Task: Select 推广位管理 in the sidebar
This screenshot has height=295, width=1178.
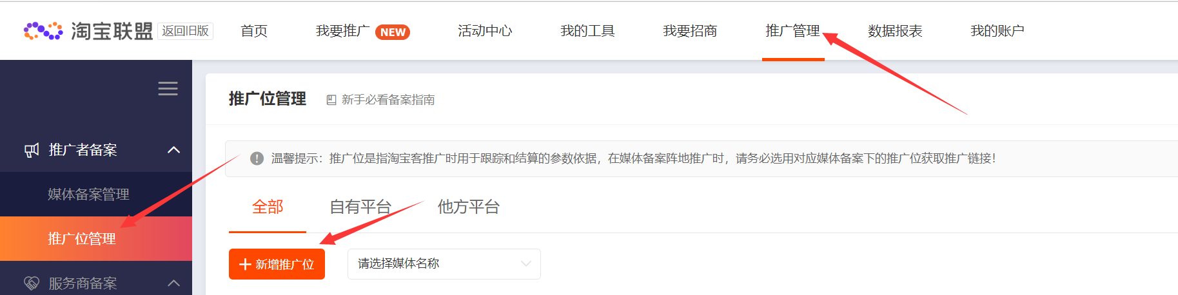Action: click(82, 238)
